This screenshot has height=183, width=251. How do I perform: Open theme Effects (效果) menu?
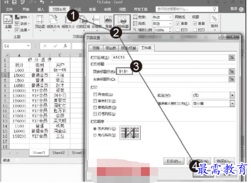[22, 30]
